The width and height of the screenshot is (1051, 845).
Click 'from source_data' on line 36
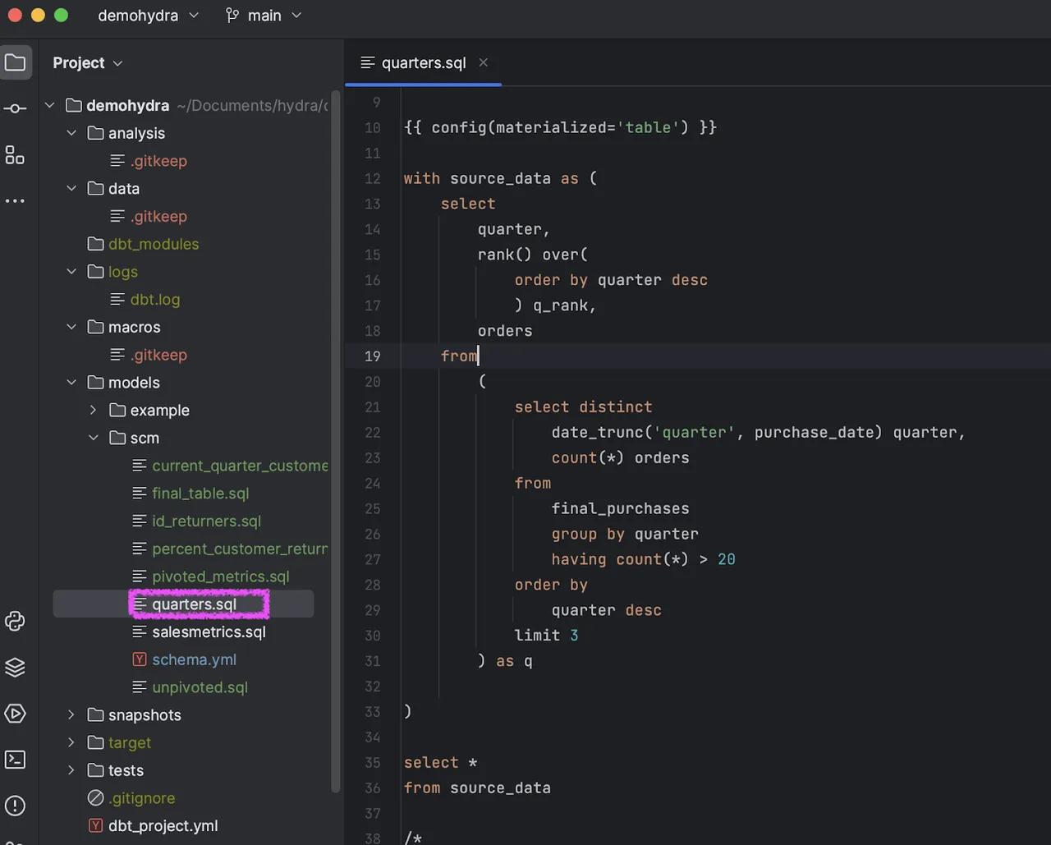coord(477,788)
